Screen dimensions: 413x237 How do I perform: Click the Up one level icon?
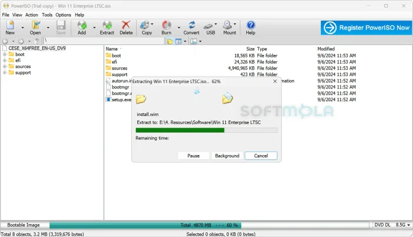[37, 41]
